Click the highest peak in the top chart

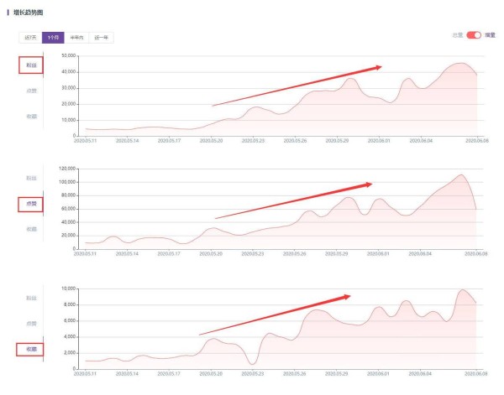461,64
